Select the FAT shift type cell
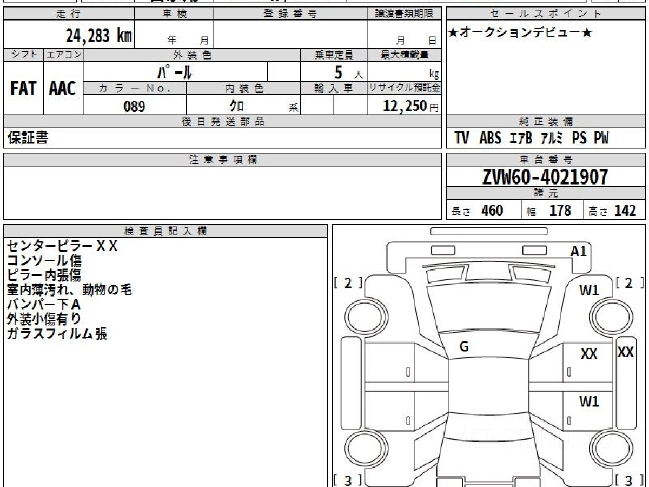The width and height of the screenshot is (649, 487). pyautogui.click(x=23, y=88)
